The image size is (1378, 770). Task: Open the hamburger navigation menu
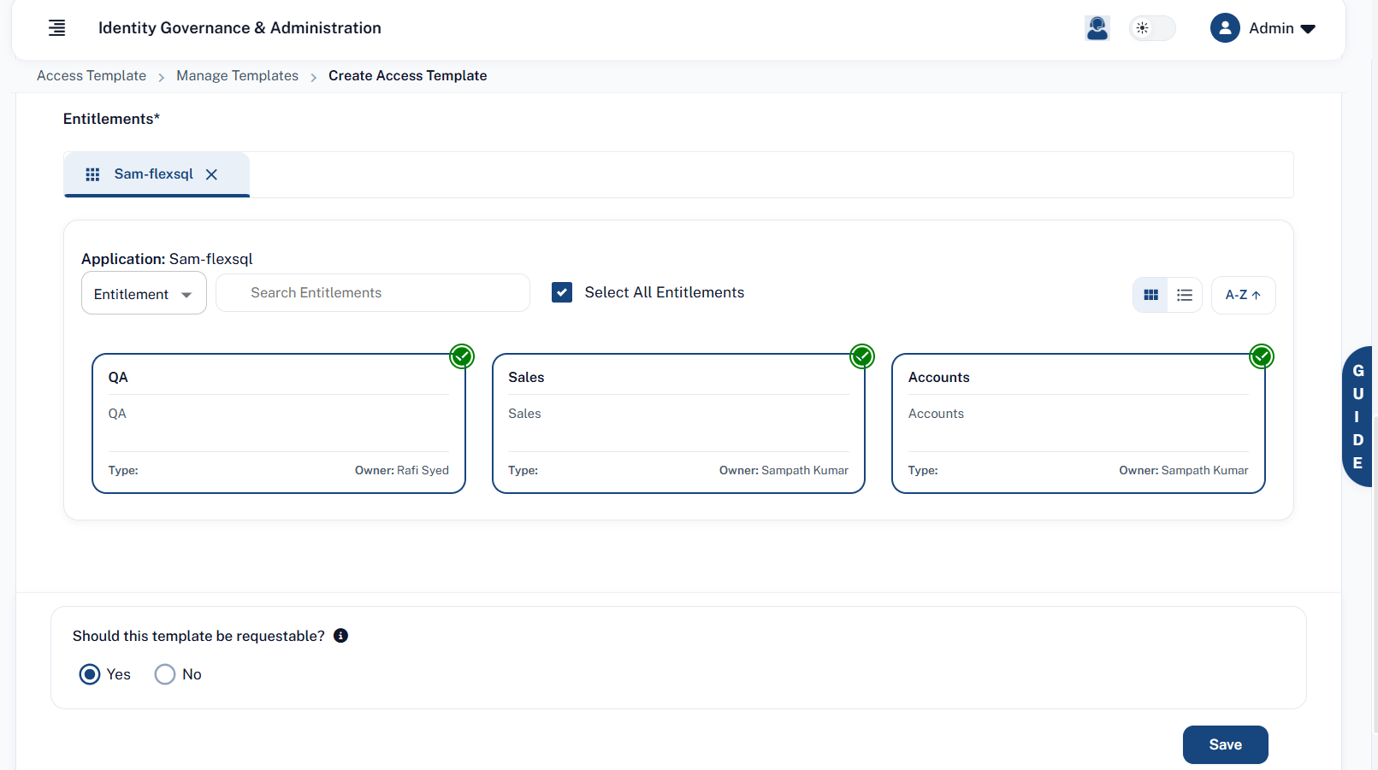tap(56, 28)
